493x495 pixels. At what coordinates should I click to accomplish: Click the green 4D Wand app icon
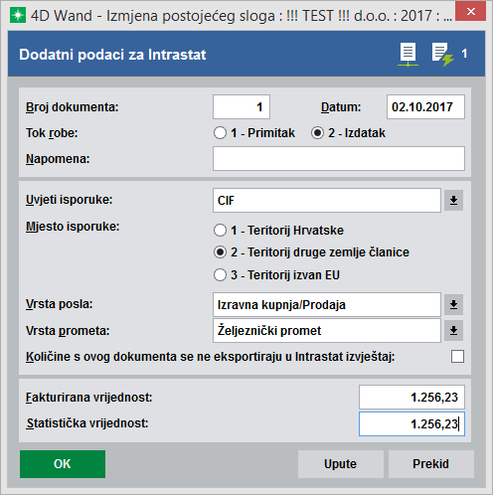18,15
